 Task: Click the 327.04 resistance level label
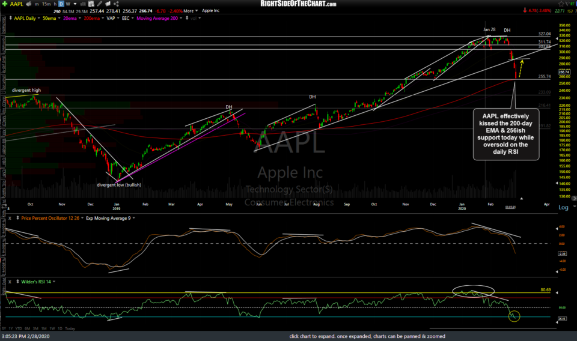point(545,34)
